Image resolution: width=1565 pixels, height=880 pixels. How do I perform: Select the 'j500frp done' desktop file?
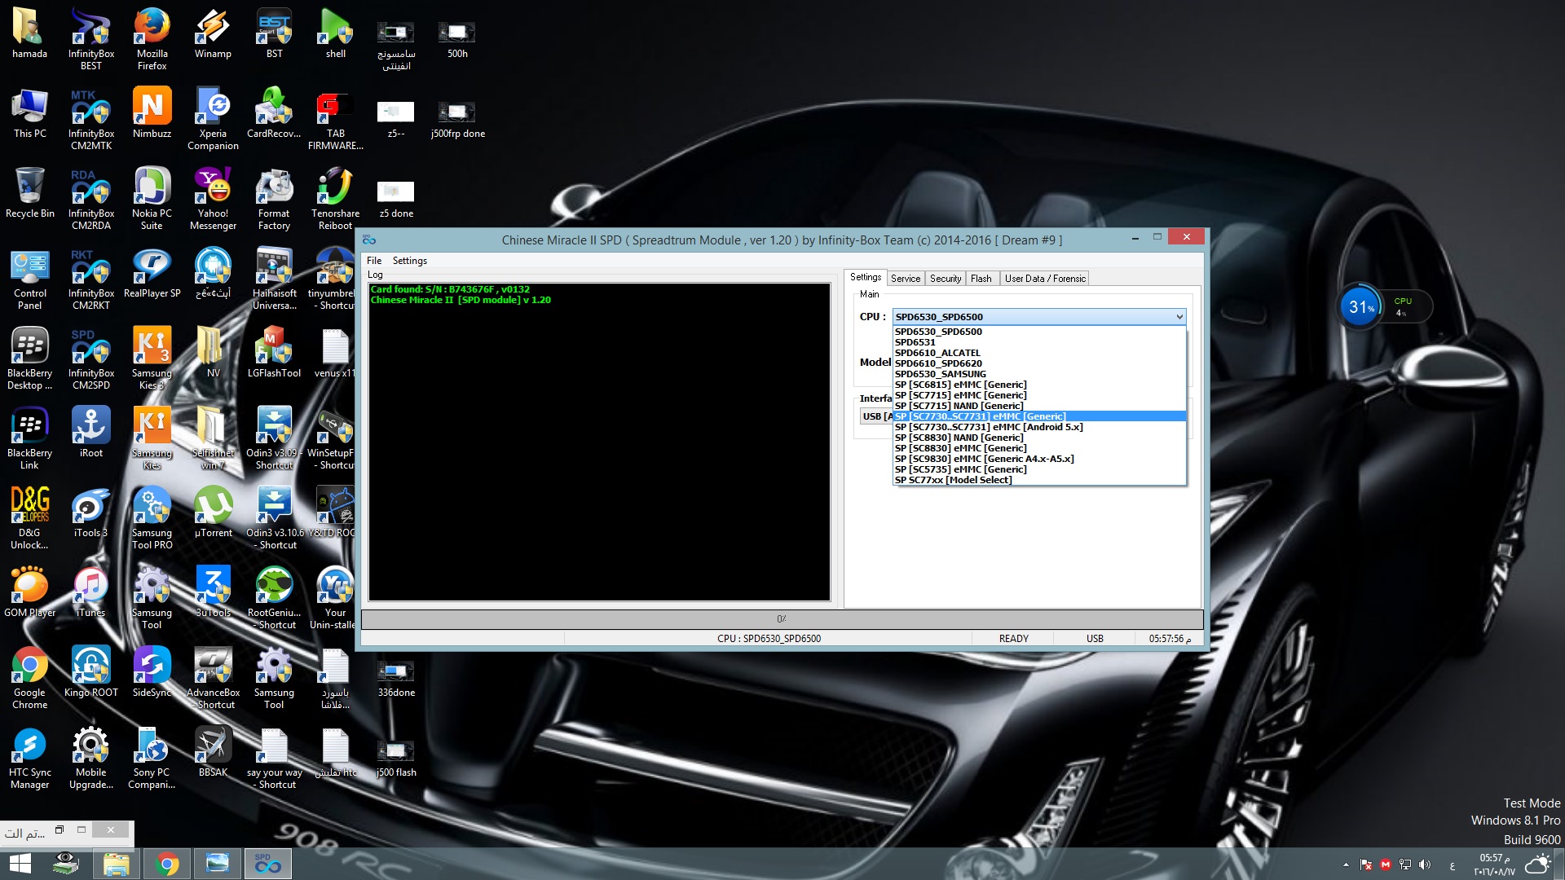pyautogui.click(x=457, y=119)
